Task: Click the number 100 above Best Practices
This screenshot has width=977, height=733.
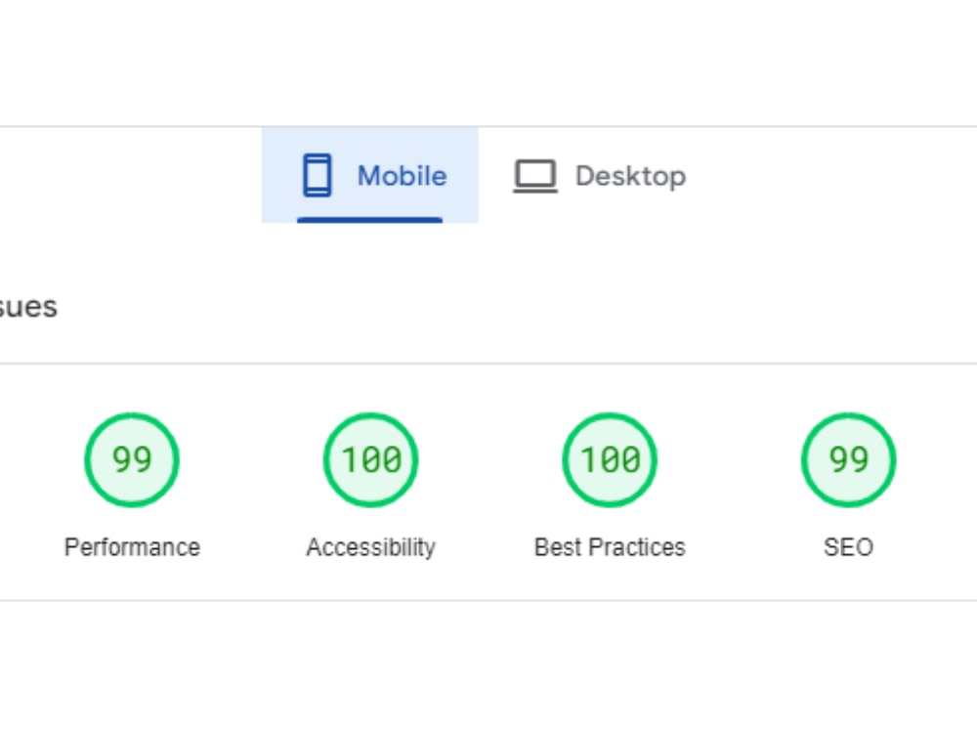Action: pyautogui.click(x=610, y=460)
